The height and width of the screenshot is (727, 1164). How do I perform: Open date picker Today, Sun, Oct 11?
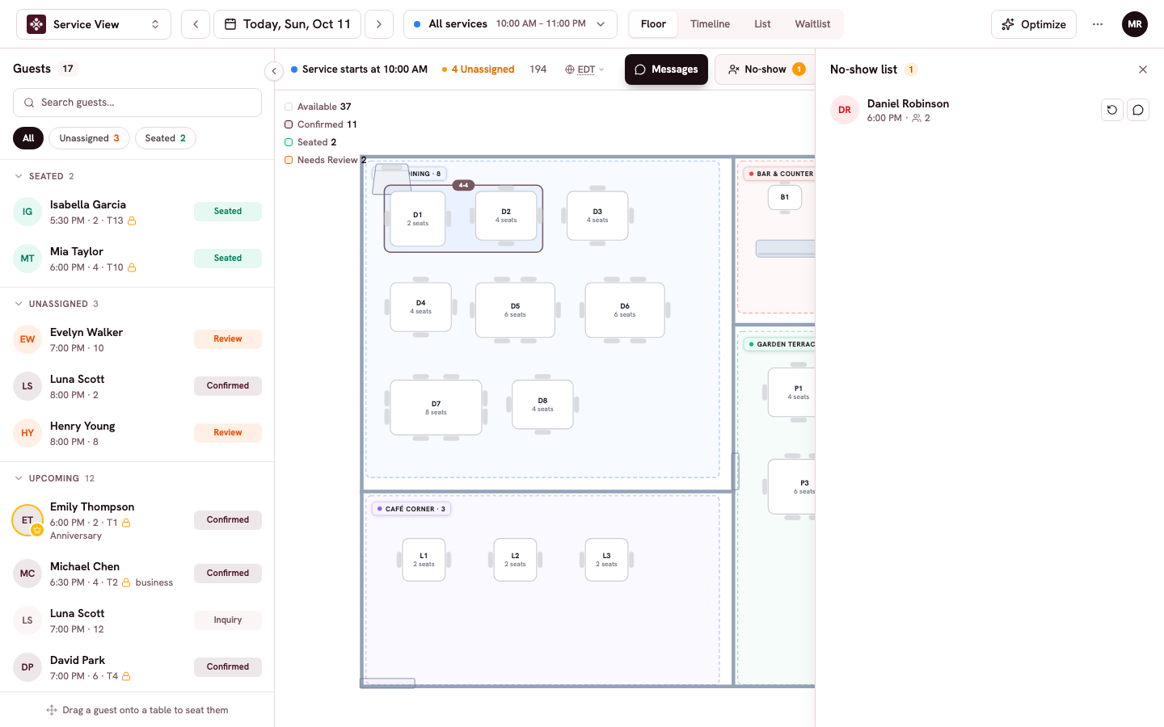287,24
